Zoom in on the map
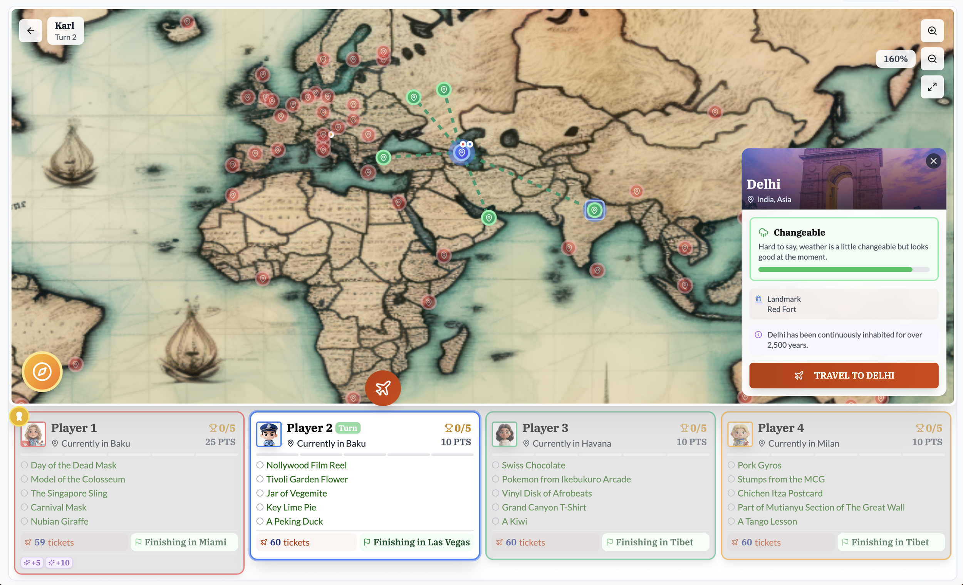The height and width of the screenshot is (585, 963). pyautogui.click(x=932, y=30)
